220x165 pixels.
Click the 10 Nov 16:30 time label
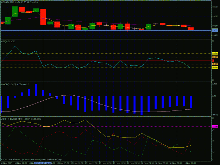pos(77,163)
